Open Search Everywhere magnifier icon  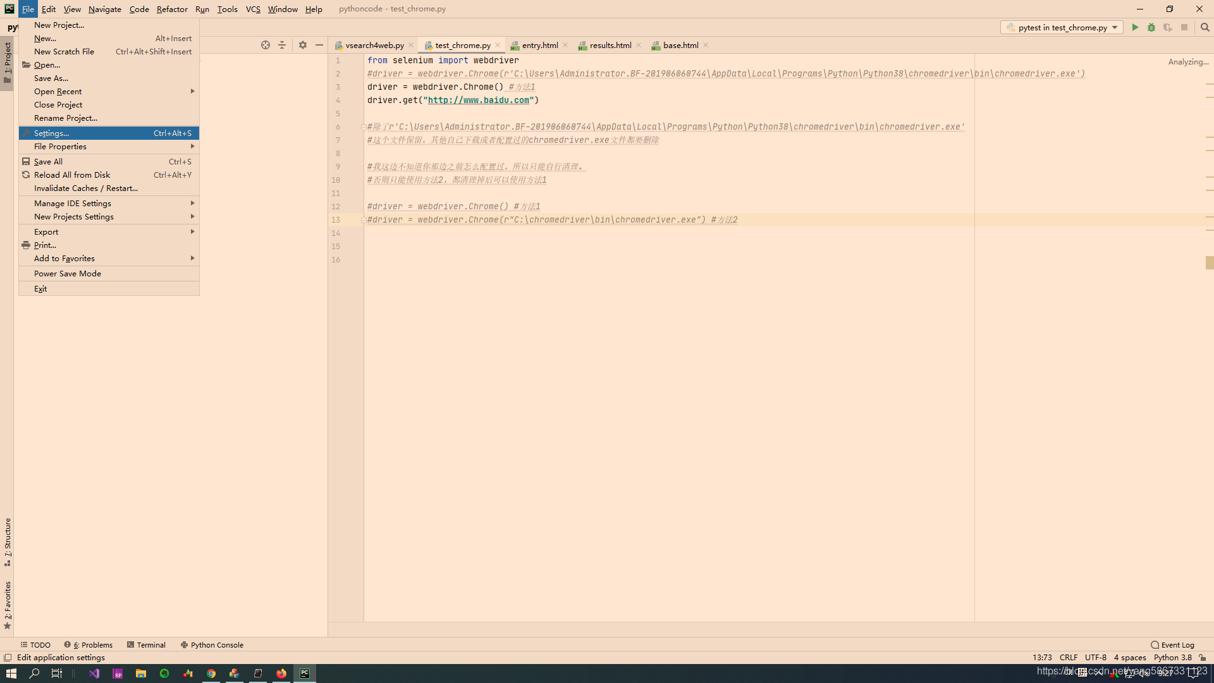(1205, 27)
